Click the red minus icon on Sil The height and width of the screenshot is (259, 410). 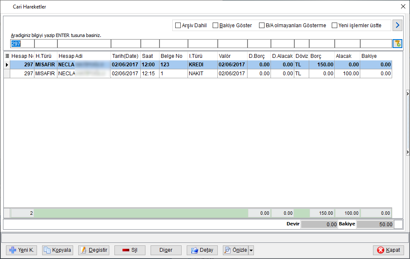pyautogui.click(x=126, y=250)
